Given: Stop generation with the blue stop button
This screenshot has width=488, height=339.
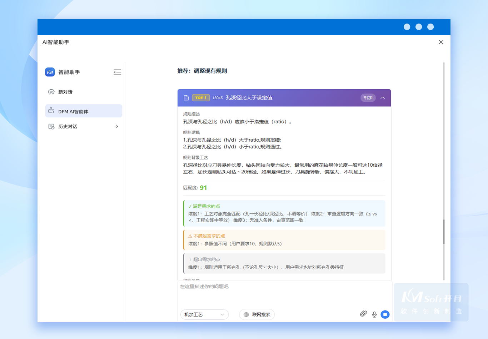Looking at the screenshot, I should 385,314.
